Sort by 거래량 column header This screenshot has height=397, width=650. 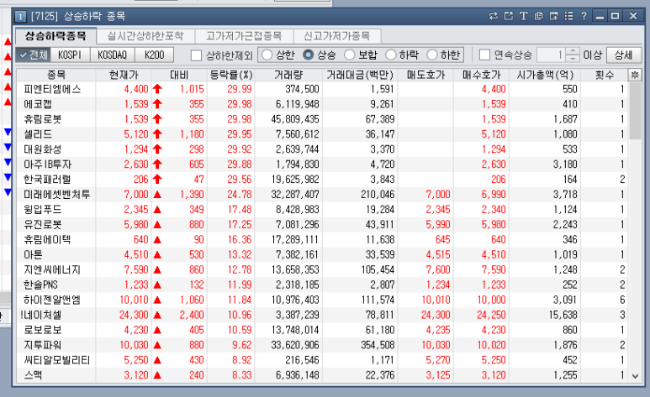pyautogui.click(x=288, y=75)
